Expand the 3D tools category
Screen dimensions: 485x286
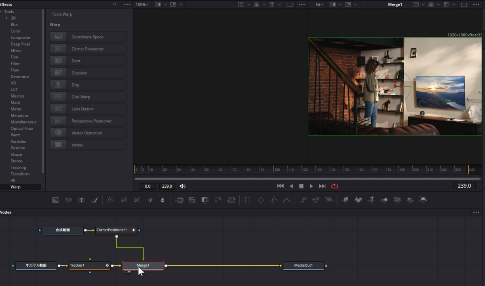(6, 18)
